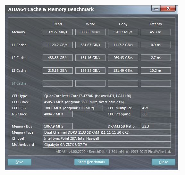Select L1 Cache Write 561.67 GB/s

click(x=90, y=45)
